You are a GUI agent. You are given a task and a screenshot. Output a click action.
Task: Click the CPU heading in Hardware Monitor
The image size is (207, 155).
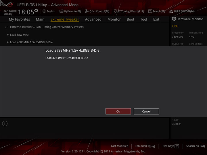click(175, 26)
